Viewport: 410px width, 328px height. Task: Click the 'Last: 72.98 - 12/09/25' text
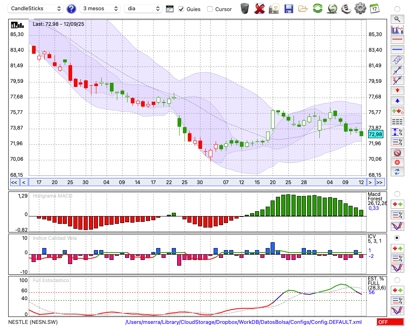point(58,24)
